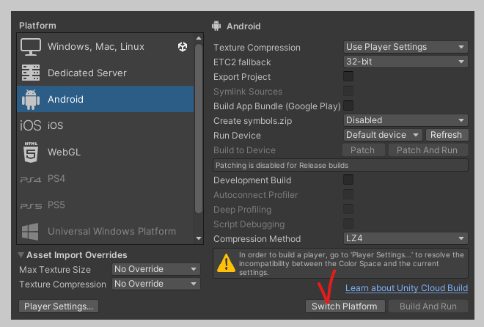
Task: Click the Build to Device label
Action: tap(244, 150)
